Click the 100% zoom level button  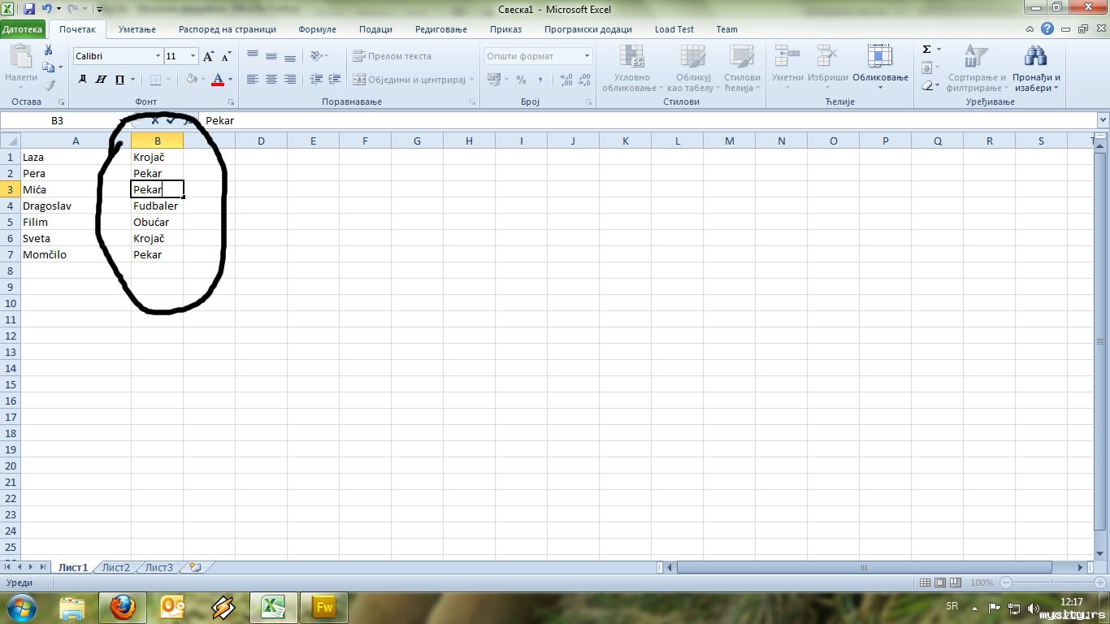pos(982,583)
